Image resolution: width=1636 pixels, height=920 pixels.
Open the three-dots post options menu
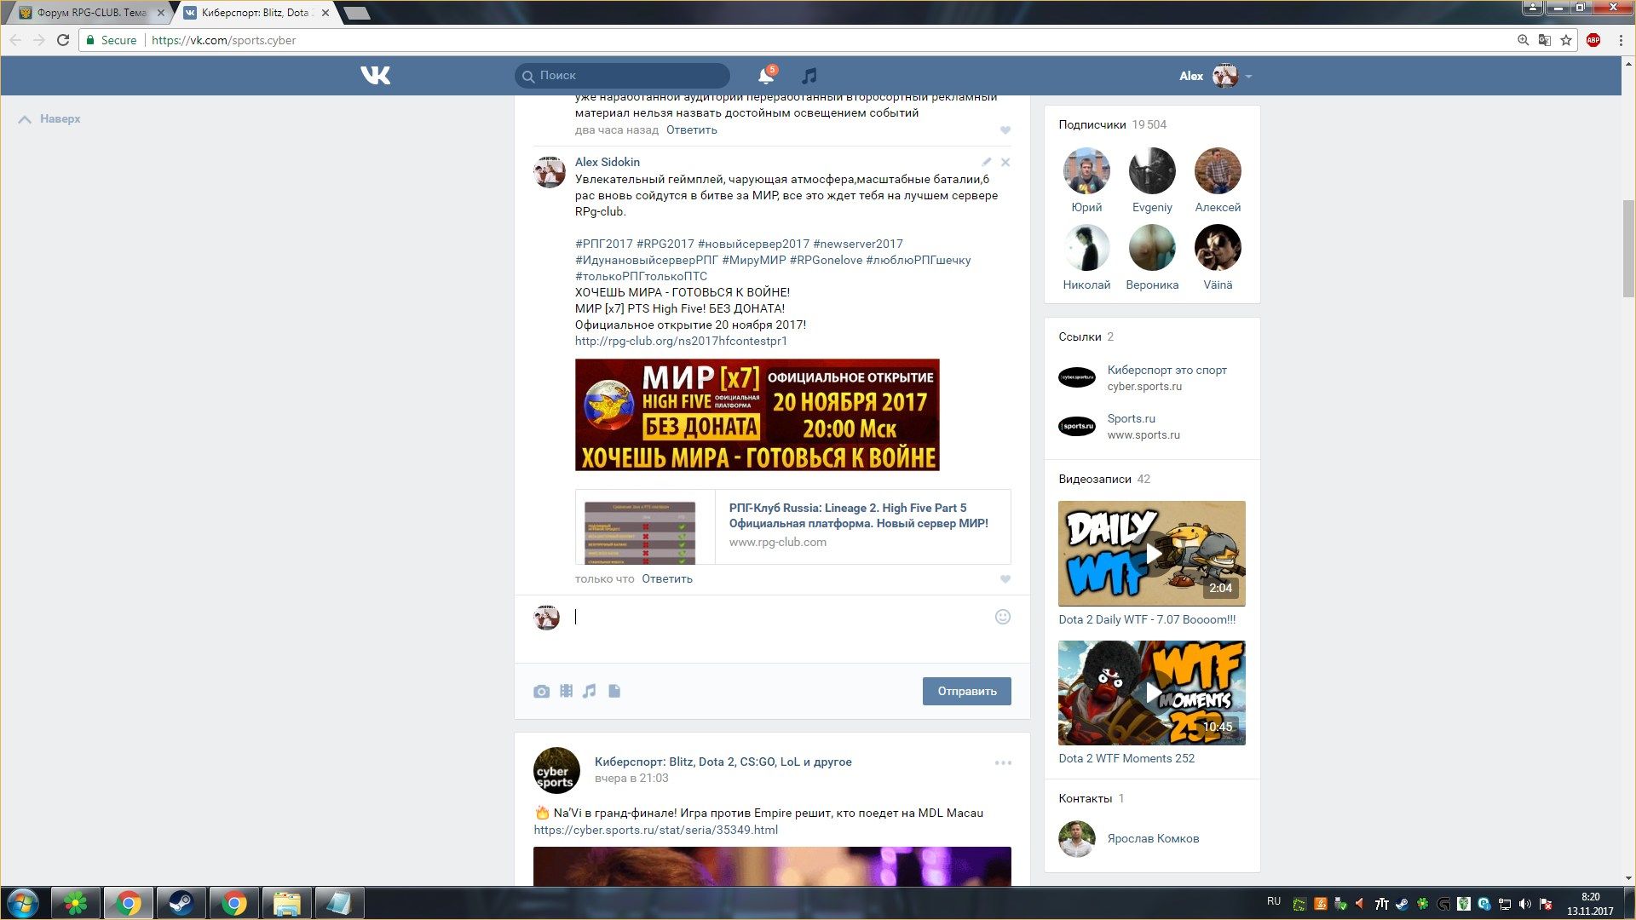[1003, 763]
